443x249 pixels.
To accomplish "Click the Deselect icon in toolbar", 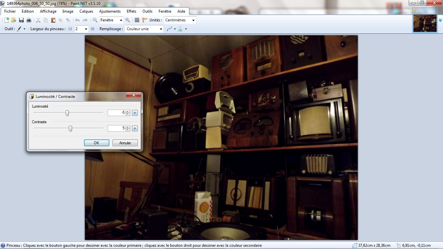I will [68, 20].
